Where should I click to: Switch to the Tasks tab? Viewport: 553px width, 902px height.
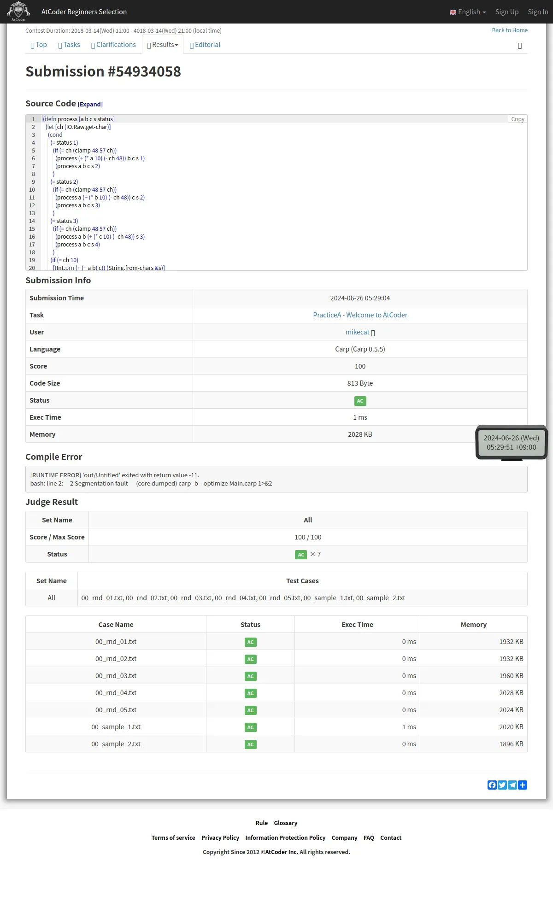pos(69,45)
